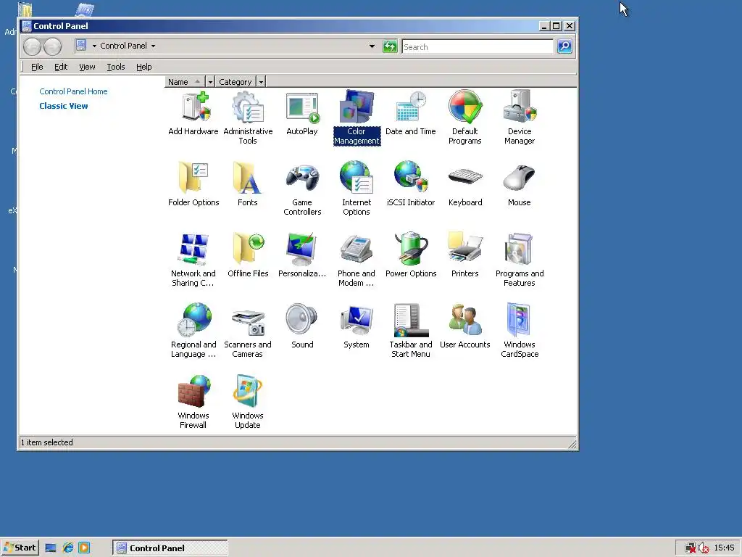This screenshot has height=557, width=742.
Task: Open Sound settings
Action: pos(302,327)
